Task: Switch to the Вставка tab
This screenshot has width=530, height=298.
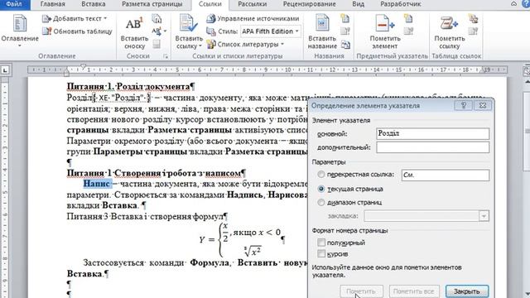Action: click(94, 4)
